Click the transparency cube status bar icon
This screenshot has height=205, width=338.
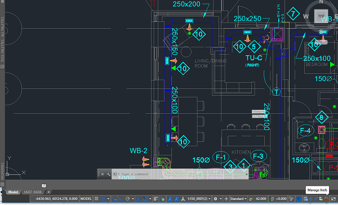[163, 199]
